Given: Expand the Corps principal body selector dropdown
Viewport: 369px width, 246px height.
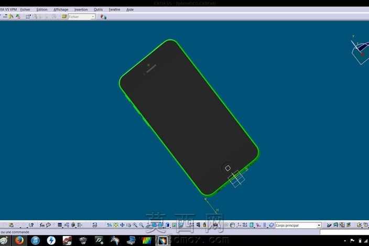Looking at the screenshot, I should click(319, 226).
